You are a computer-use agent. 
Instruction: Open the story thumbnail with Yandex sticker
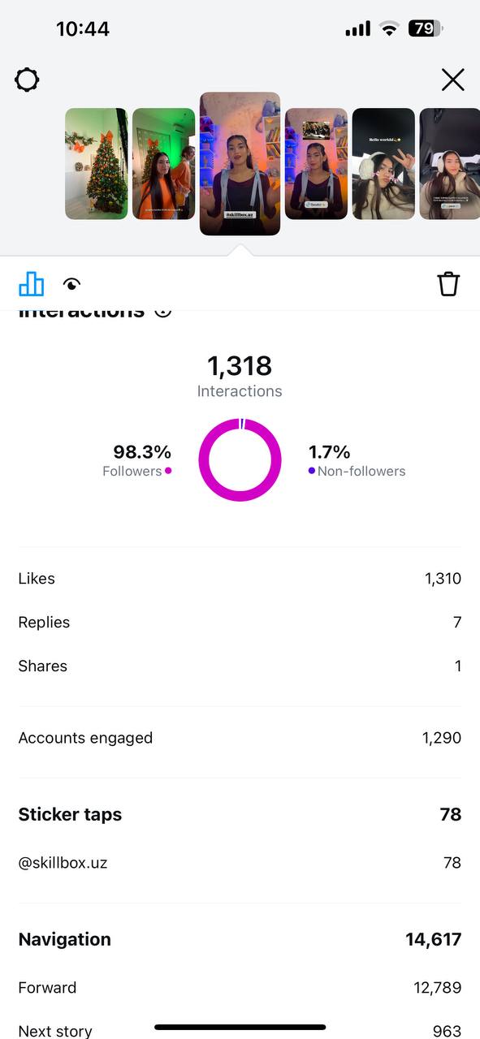316,164
